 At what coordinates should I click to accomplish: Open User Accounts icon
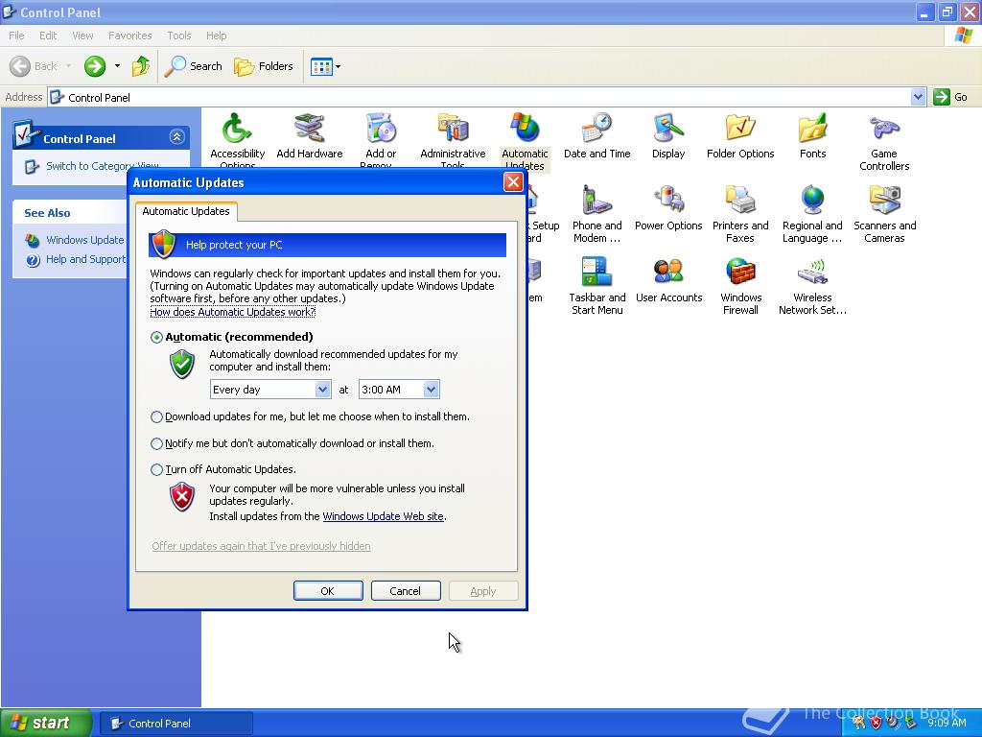(668, 280)
